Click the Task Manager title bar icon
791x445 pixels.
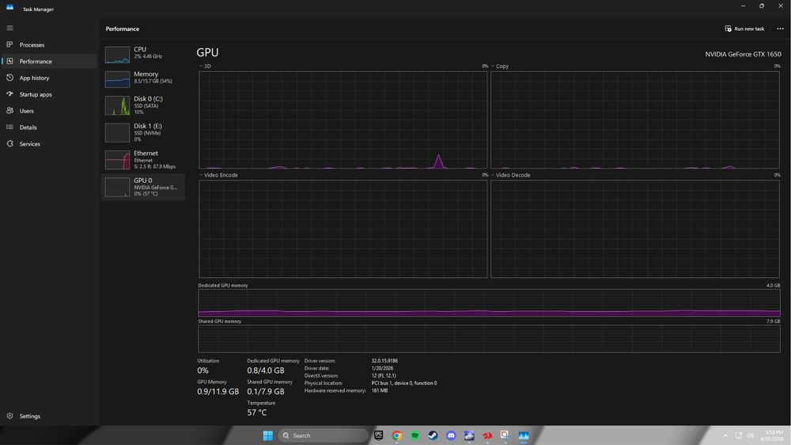coord(9,7)
